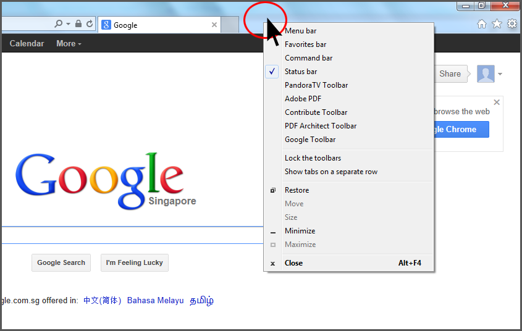Screen dimensions: 522x331
Task: Select the Google tab
Action: coord(159,25)
